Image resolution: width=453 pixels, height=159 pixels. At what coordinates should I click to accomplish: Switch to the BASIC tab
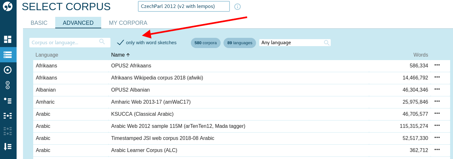click(39, 23)
